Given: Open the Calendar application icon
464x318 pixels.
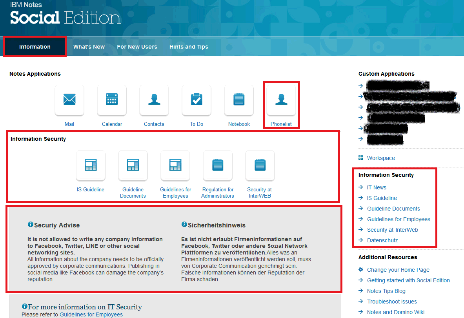Looking at the screenshot, I should click(112, 100).
